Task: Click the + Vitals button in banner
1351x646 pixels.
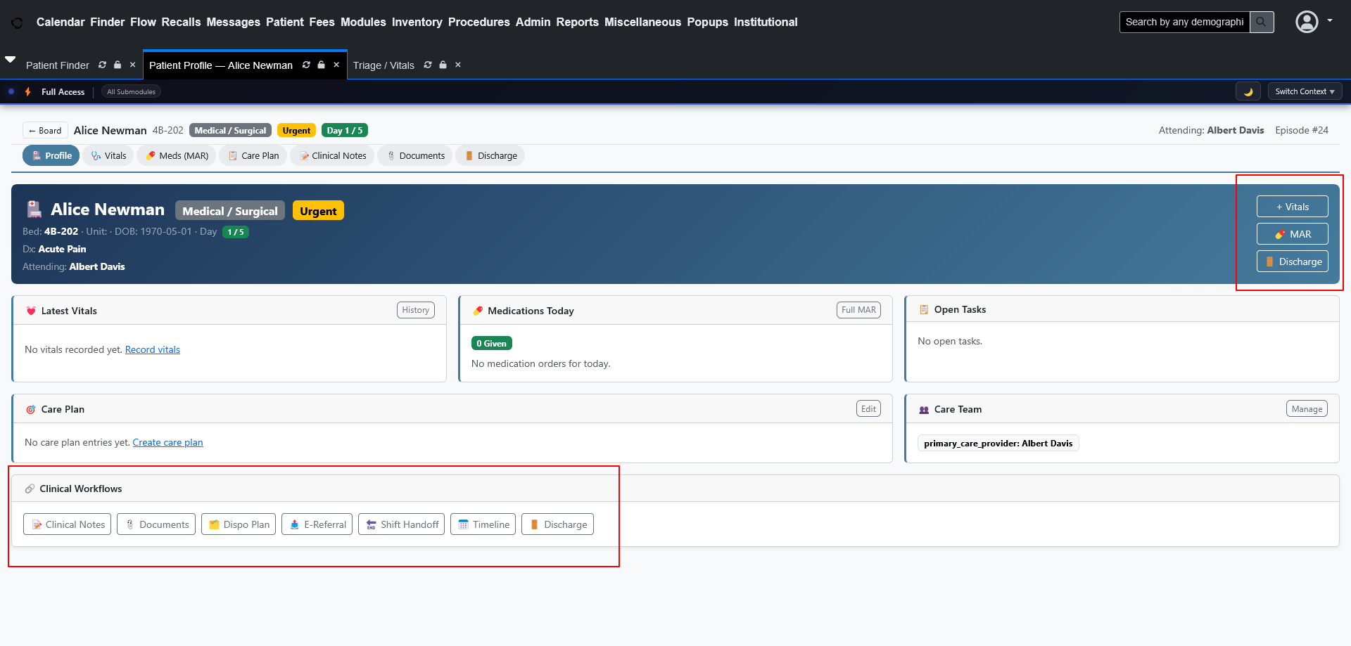Action: coord(1292,207)
